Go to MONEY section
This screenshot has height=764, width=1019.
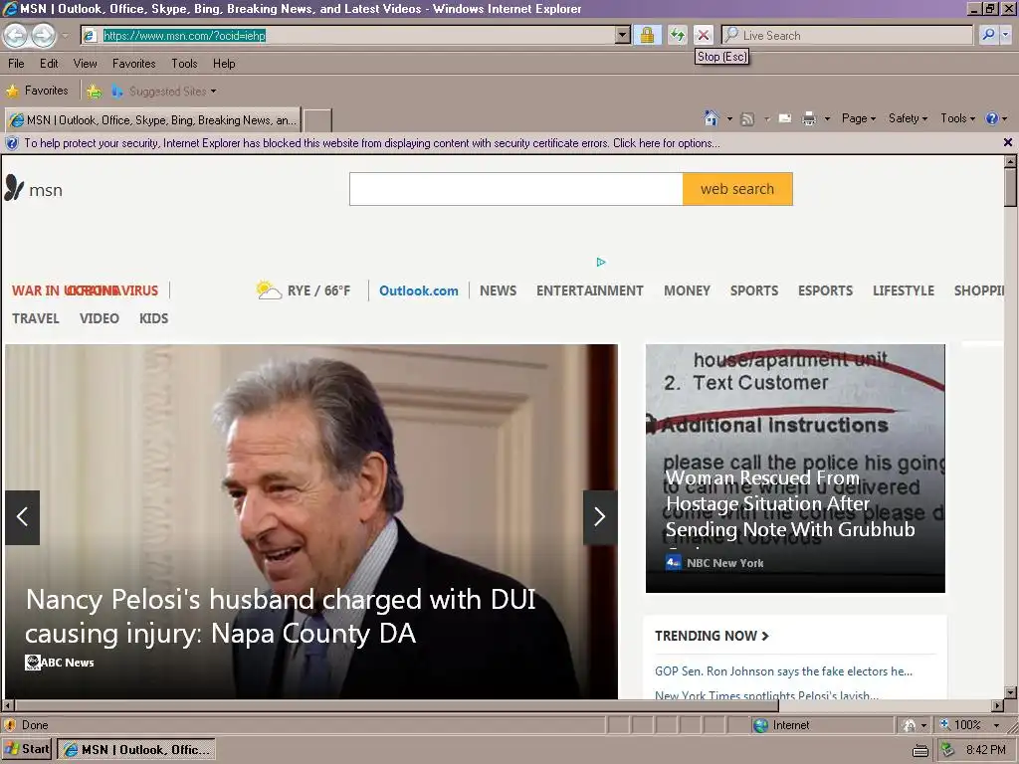pos(687,290)
